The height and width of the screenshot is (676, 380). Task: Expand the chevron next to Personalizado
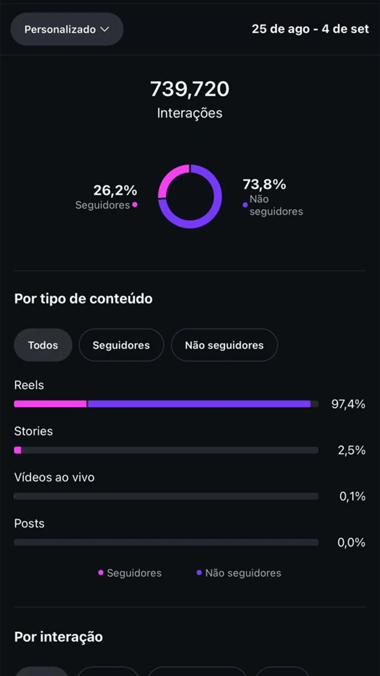click(x=104, y=30)
